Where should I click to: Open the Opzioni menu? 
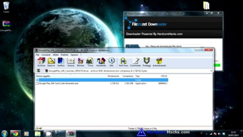click(74, 55)
